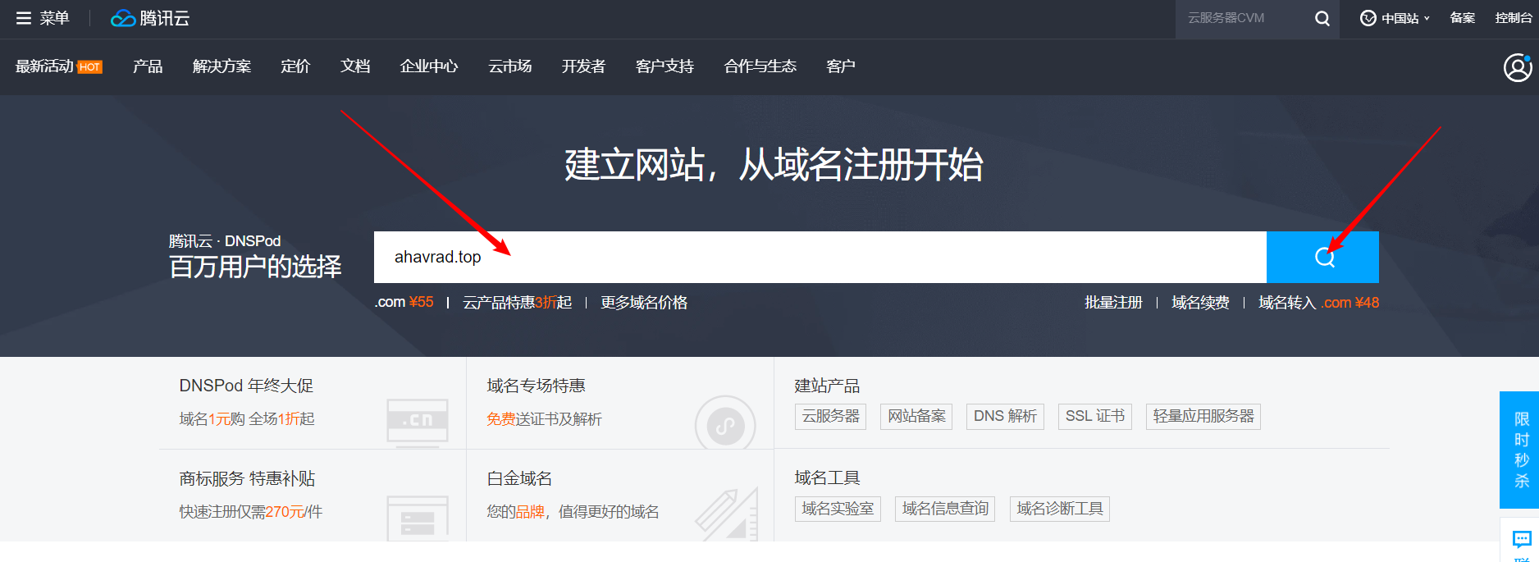Click 快速注册仅需270元/件 text
Viewport: 1539px width, 562px height.
250,512
